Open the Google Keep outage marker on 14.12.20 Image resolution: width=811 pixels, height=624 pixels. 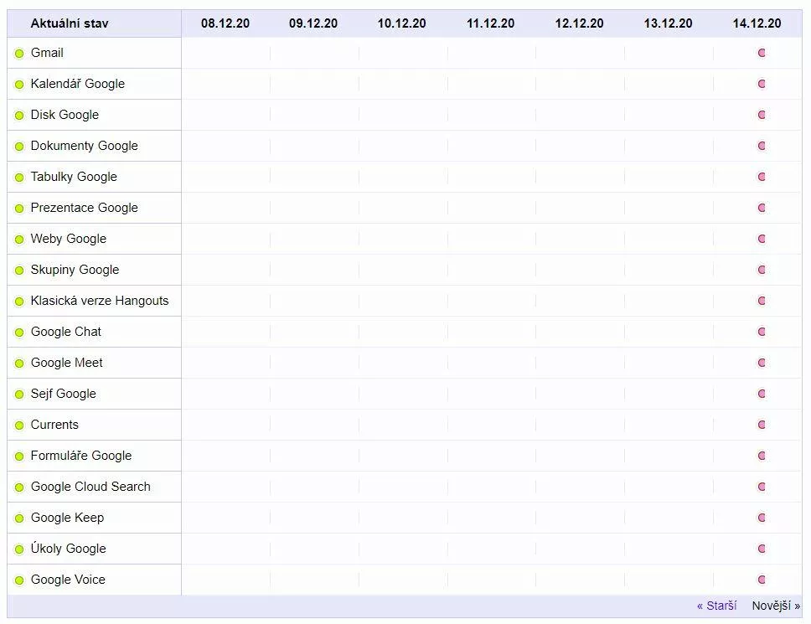(762, 518)
